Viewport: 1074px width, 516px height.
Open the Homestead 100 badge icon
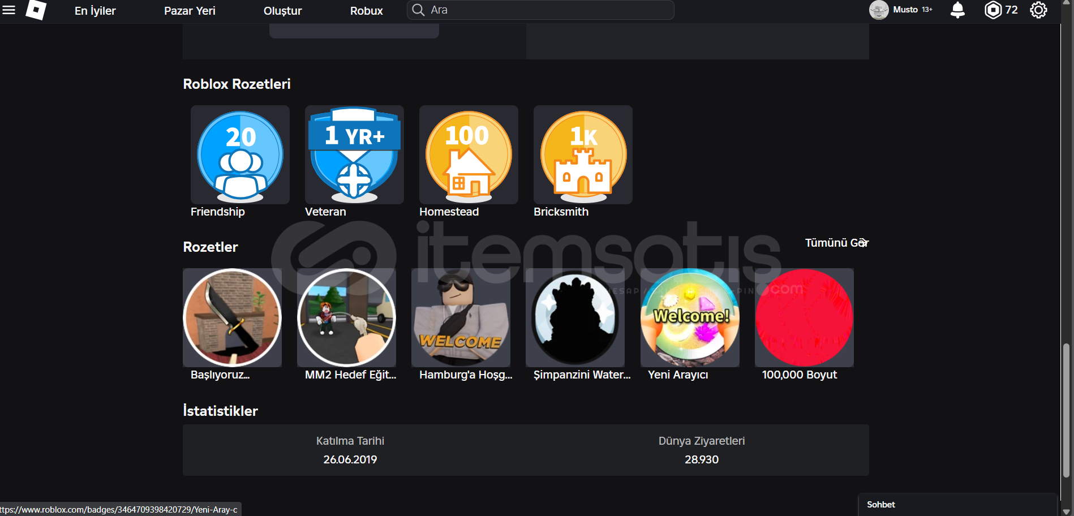click(x=469, y=155)
